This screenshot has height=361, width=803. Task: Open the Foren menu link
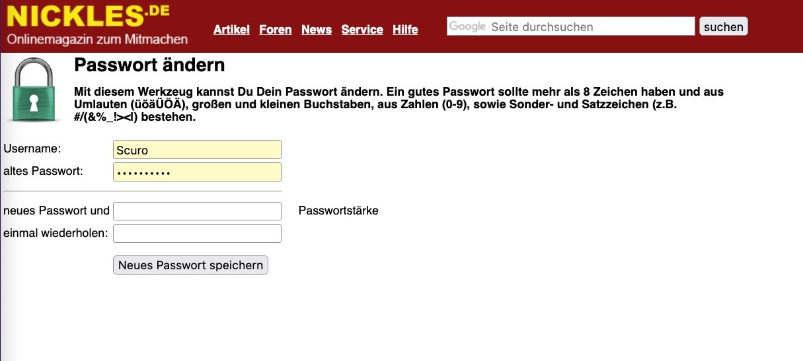276,30
